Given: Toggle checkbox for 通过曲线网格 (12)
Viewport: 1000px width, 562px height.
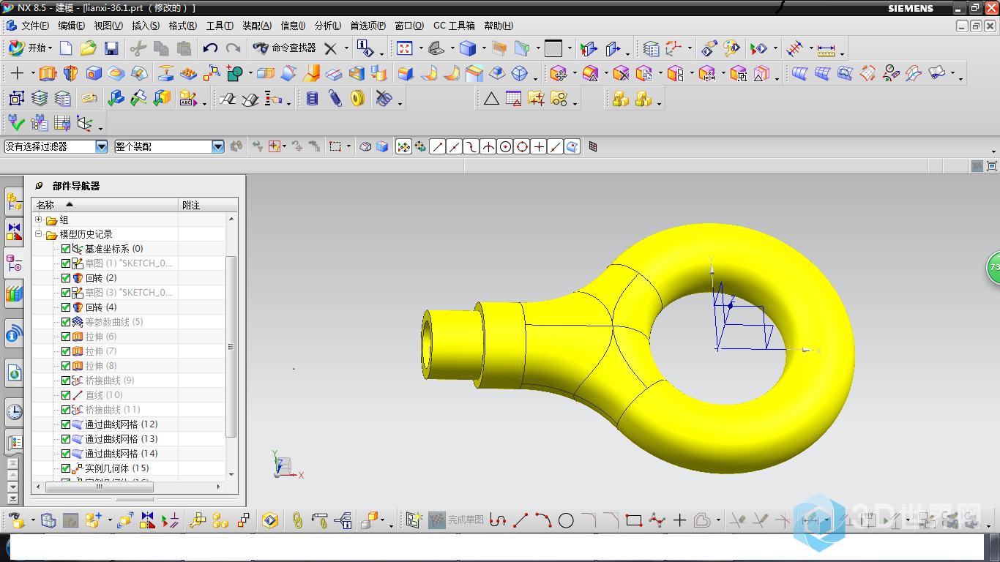Looking at the screenshot, I should tap(66, 424).
